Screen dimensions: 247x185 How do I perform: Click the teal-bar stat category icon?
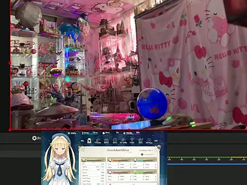coord(135,160)
